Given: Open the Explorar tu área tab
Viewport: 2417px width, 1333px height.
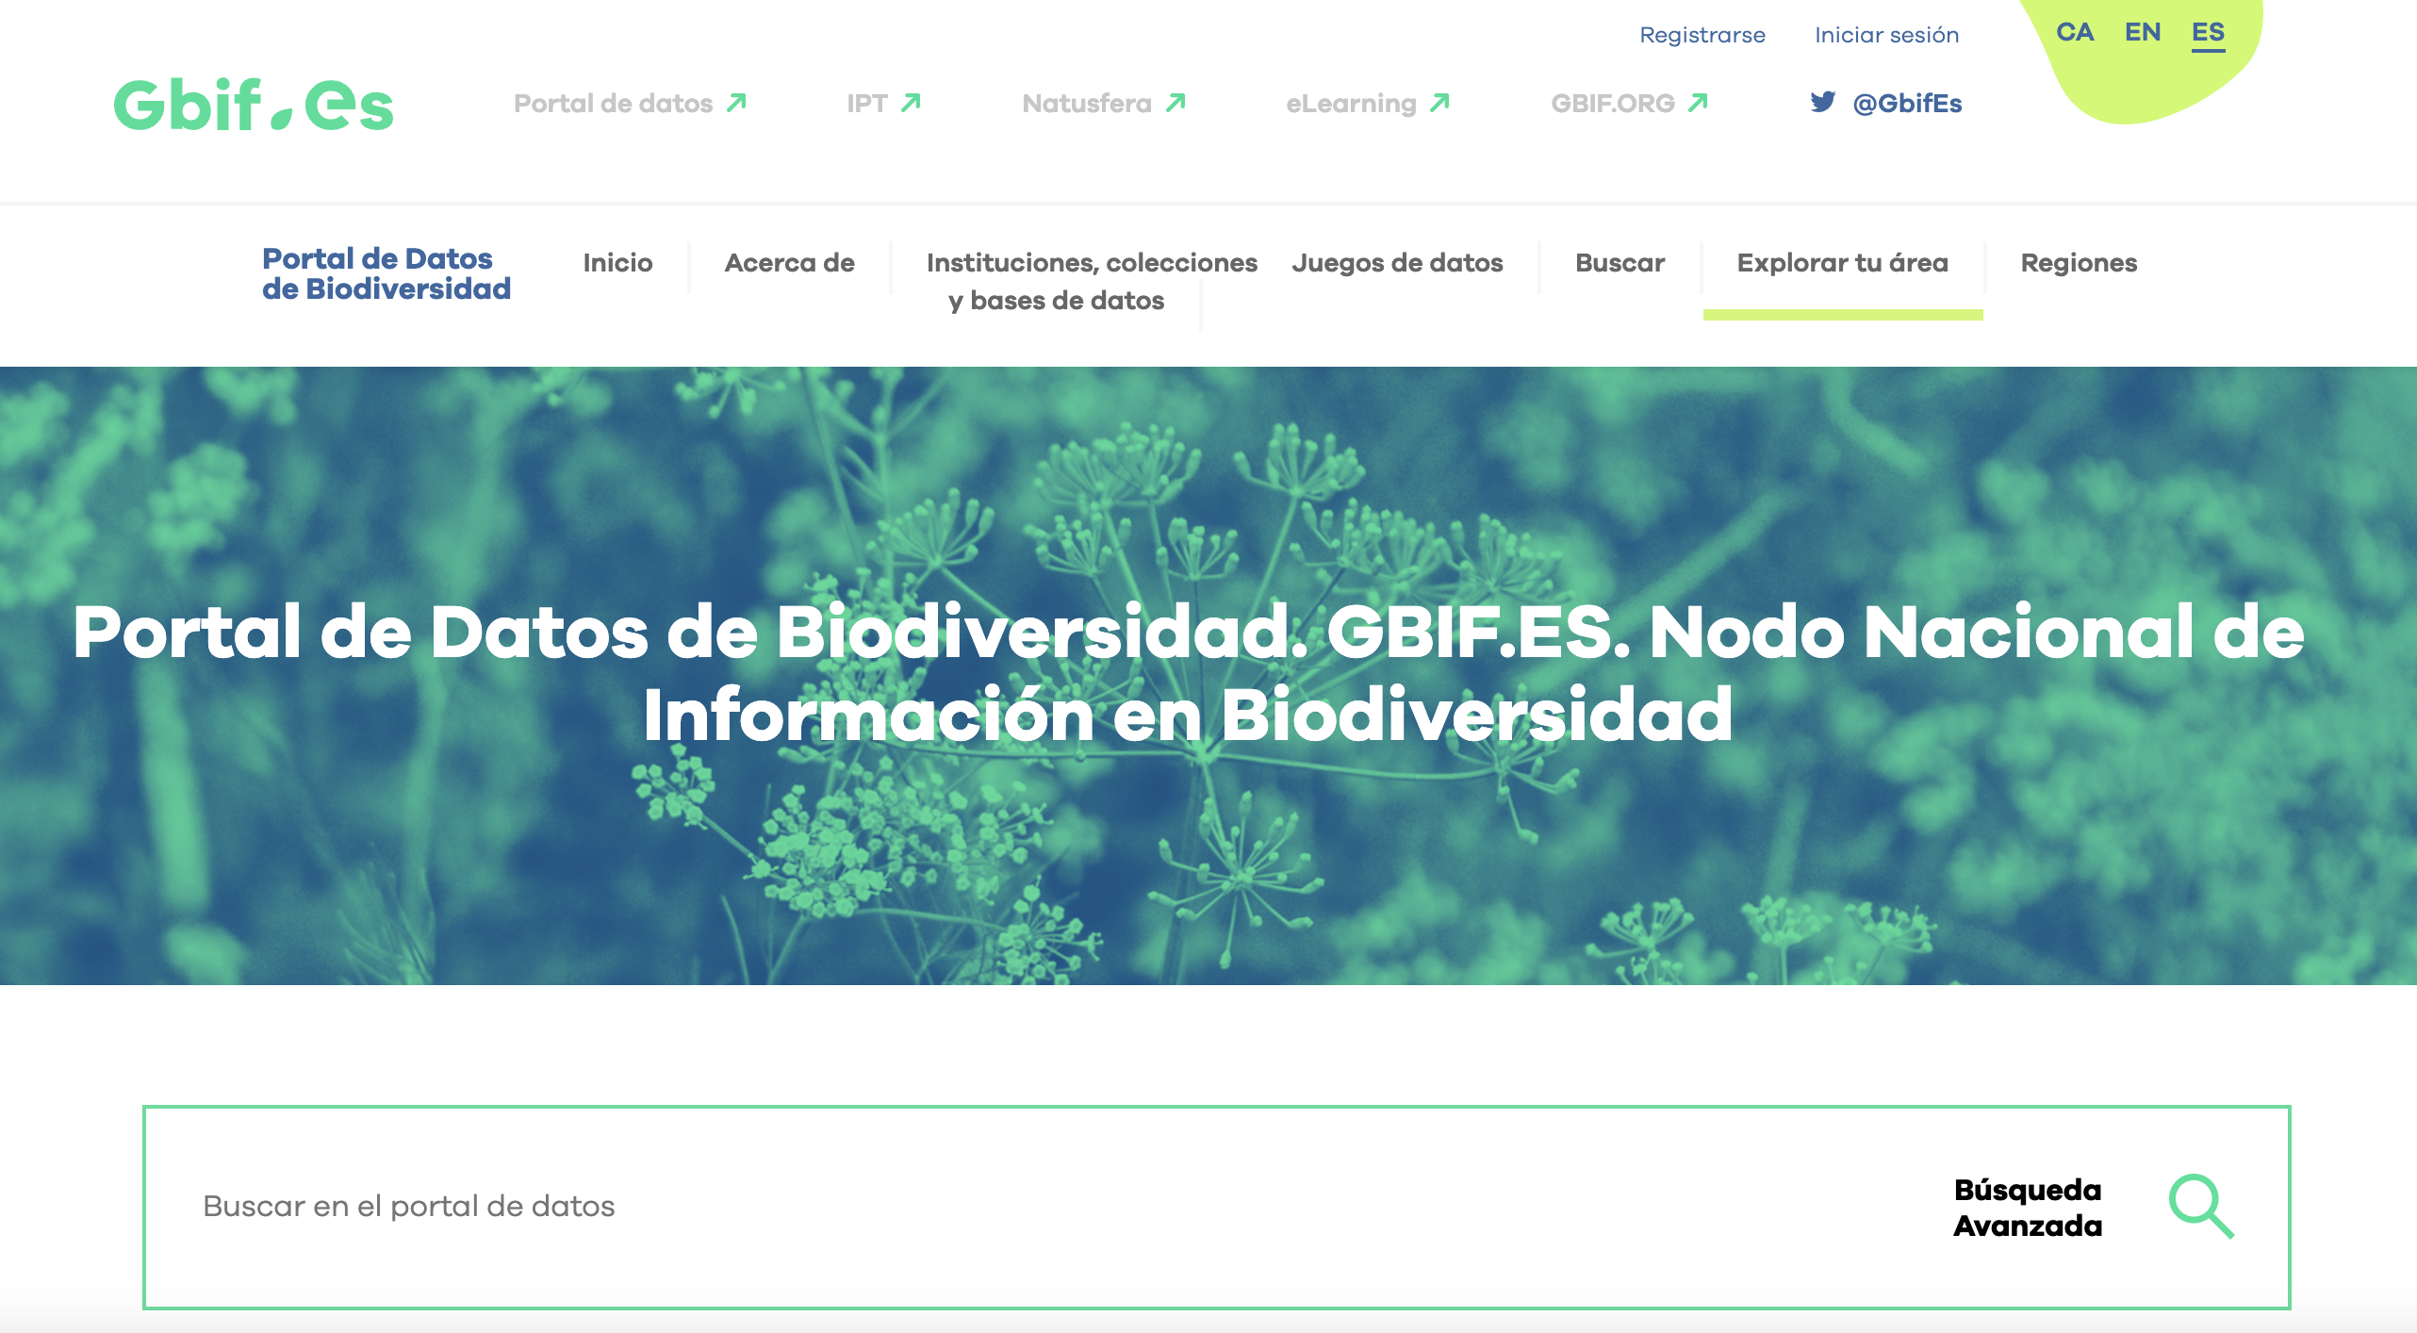Looking at the screenshot, I should click(1842, 263).
